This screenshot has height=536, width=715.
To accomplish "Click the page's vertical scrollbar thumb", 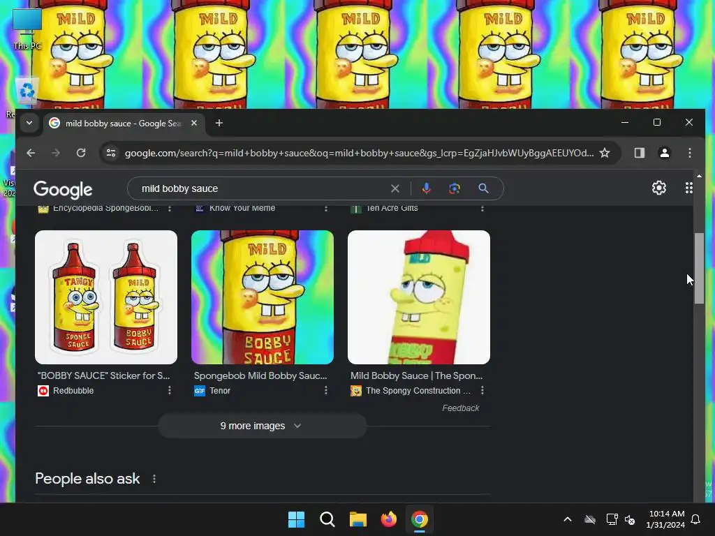I will (x=699, y=268).
